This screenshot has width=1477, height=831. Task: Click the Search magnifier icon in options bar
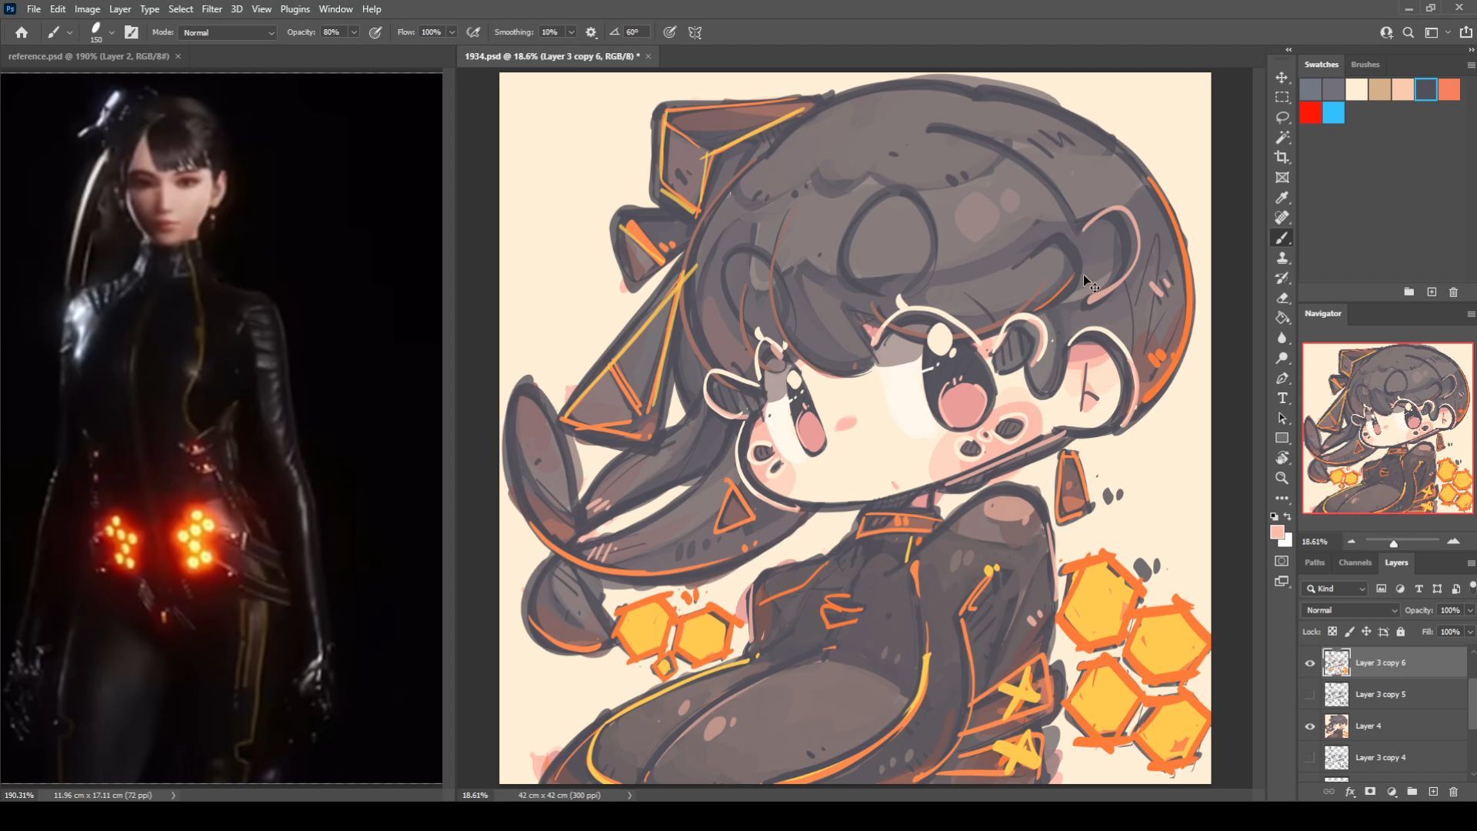tap(1408, 32)
